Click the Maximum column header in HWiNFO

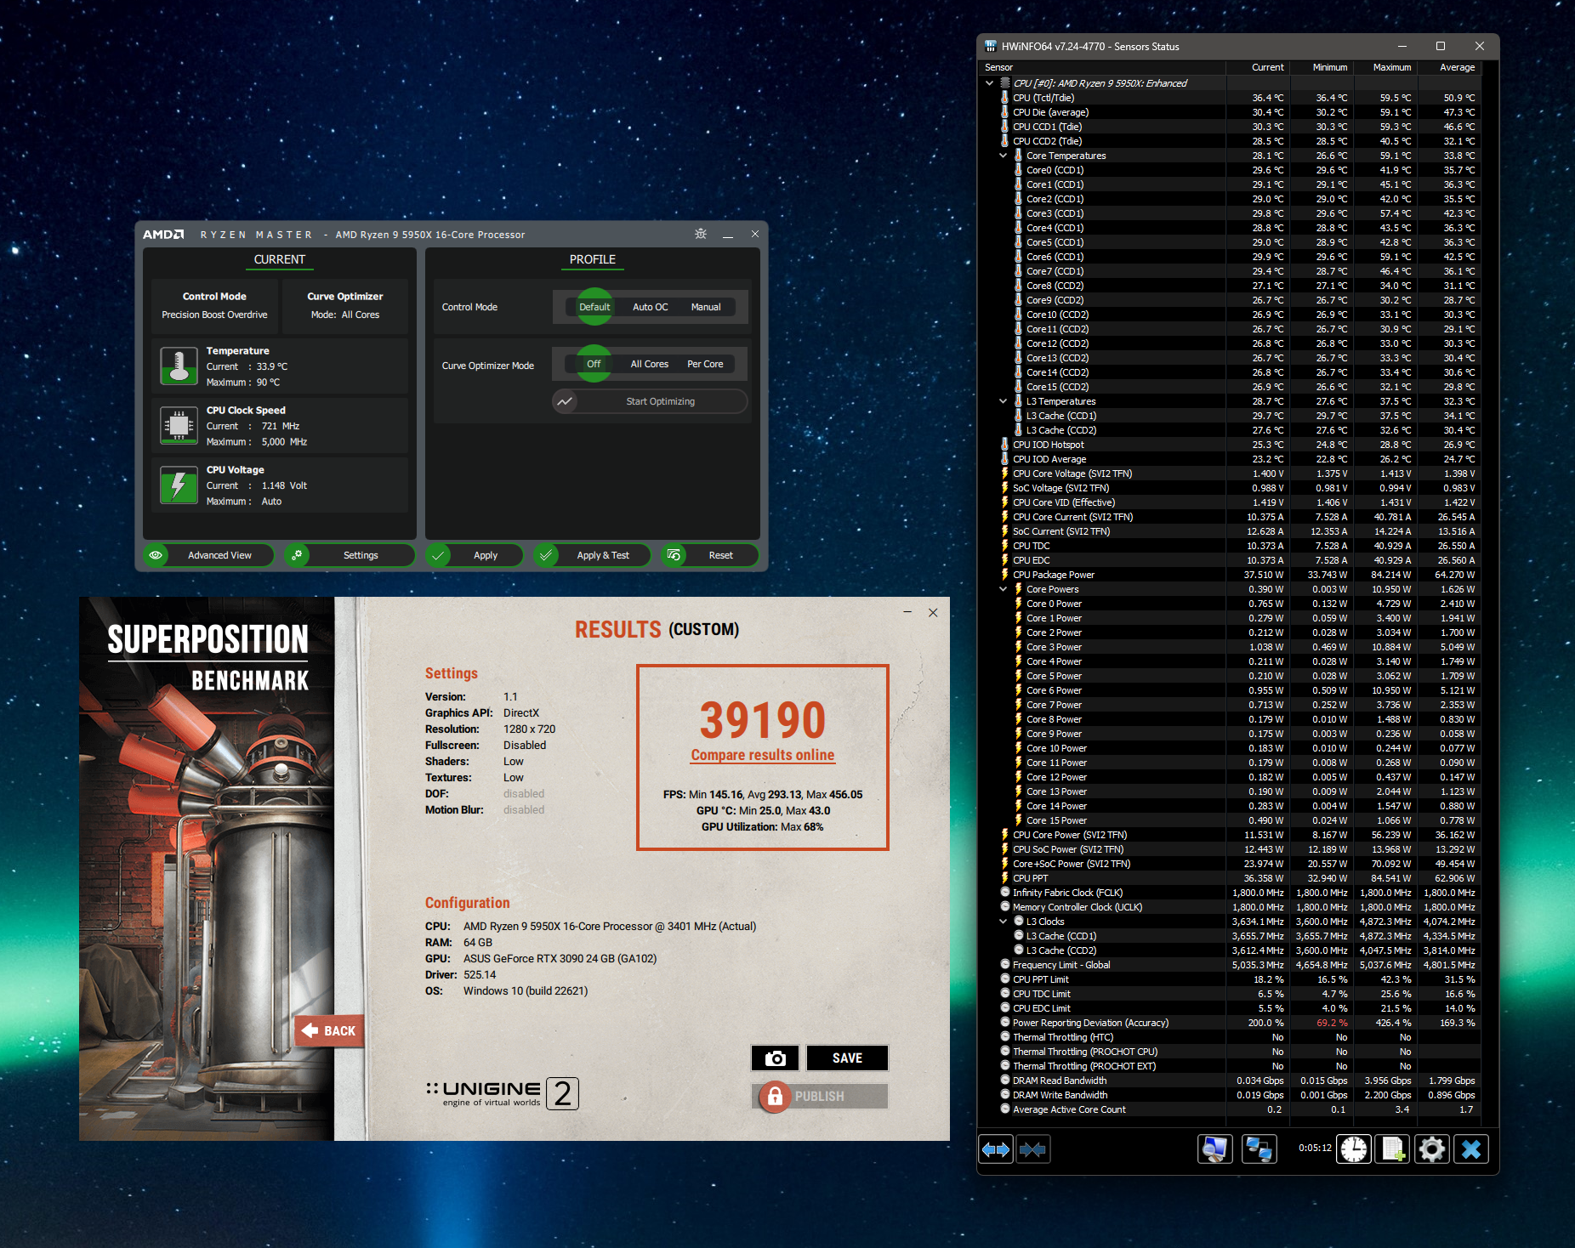(x=1385, y=67)
